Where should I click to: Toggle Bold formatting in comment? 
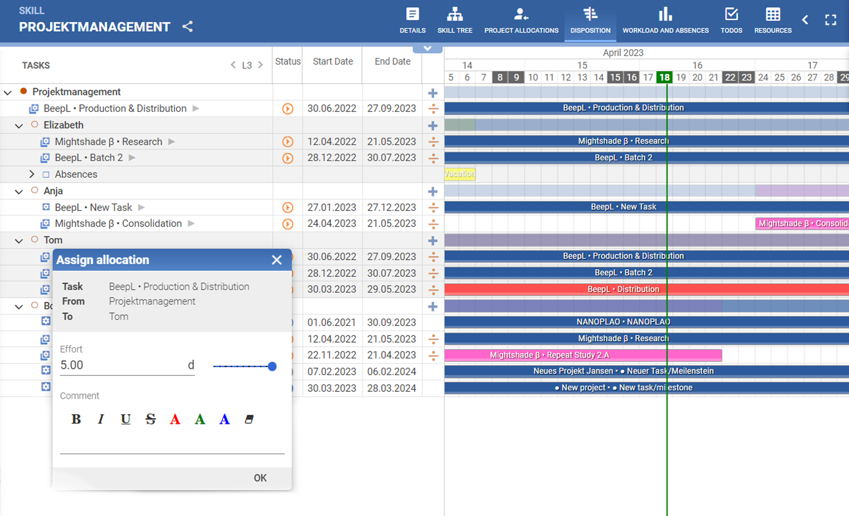pyautogui.click(x=76, y=419)
